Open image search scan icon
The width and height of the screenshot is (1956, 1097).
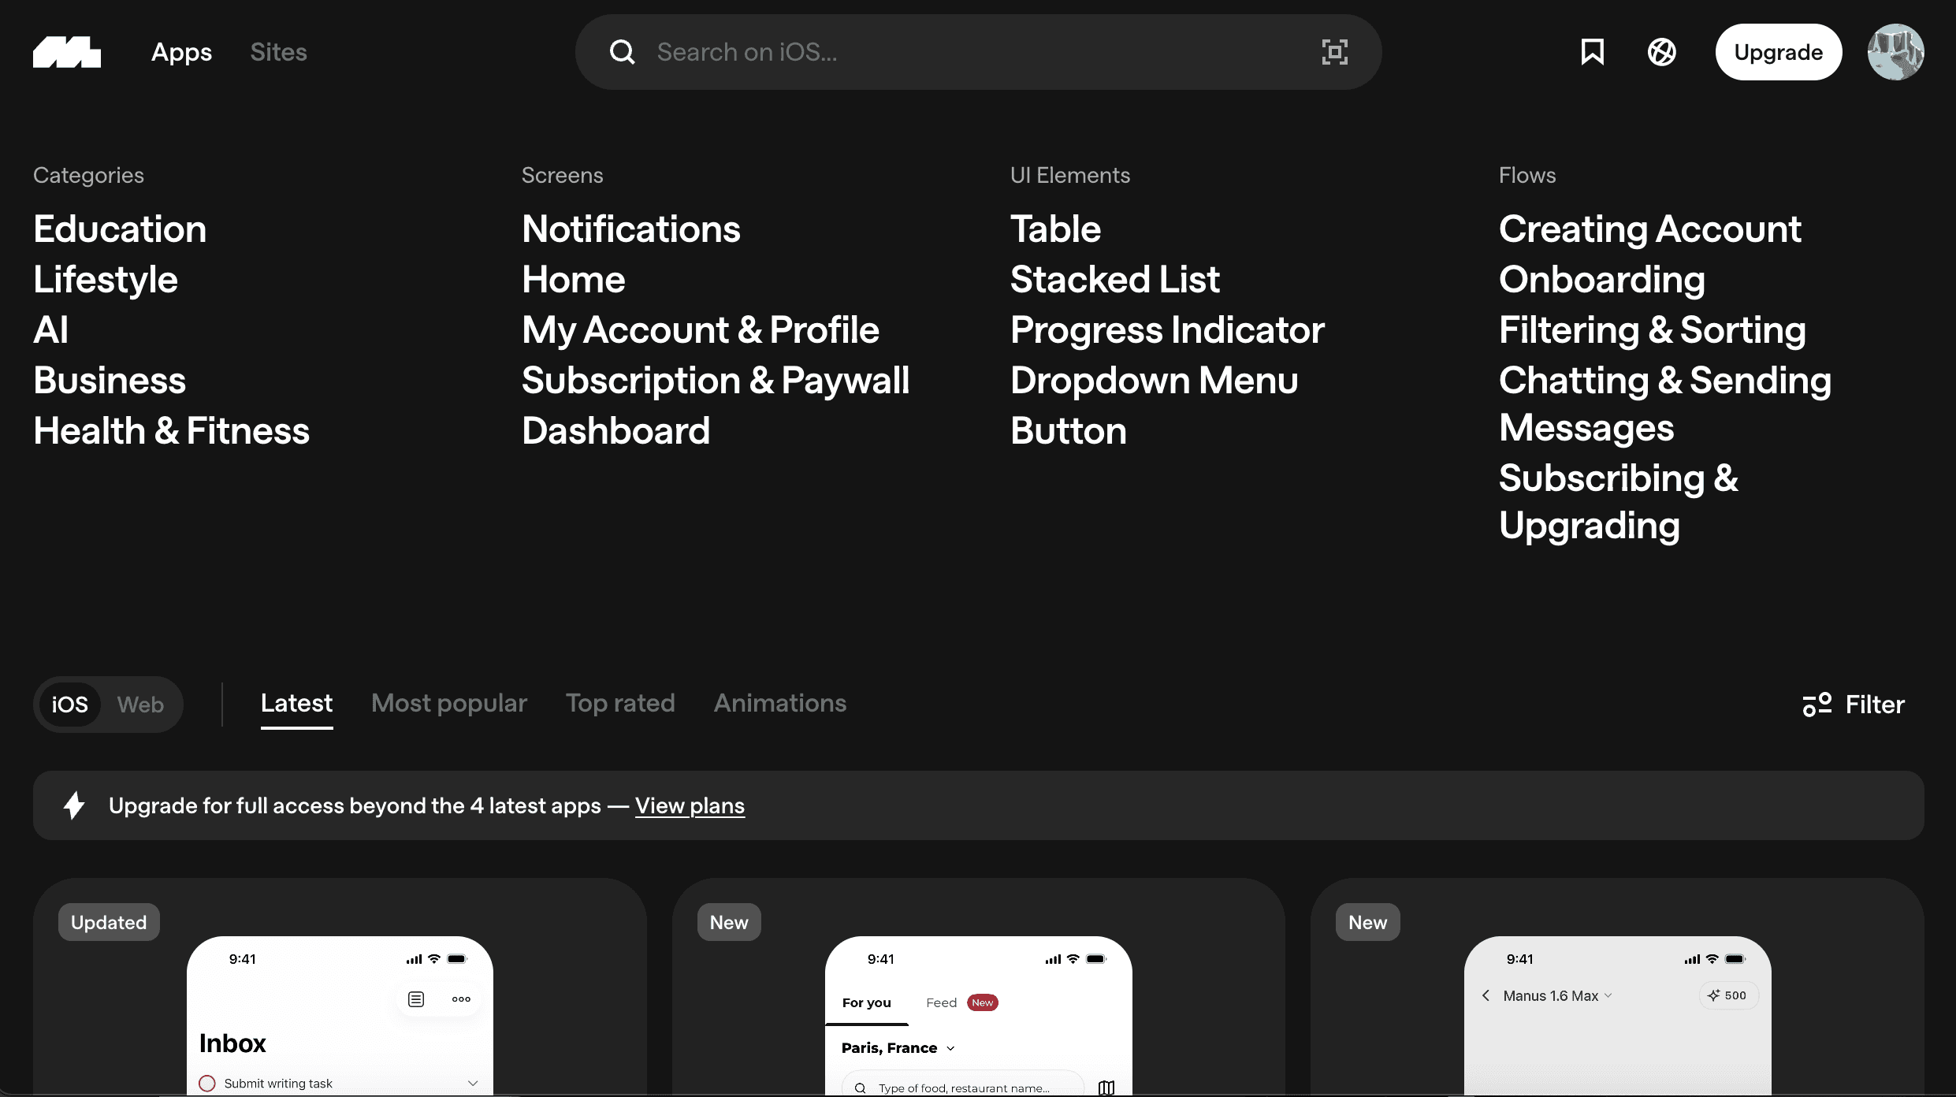pos(1334,52)
